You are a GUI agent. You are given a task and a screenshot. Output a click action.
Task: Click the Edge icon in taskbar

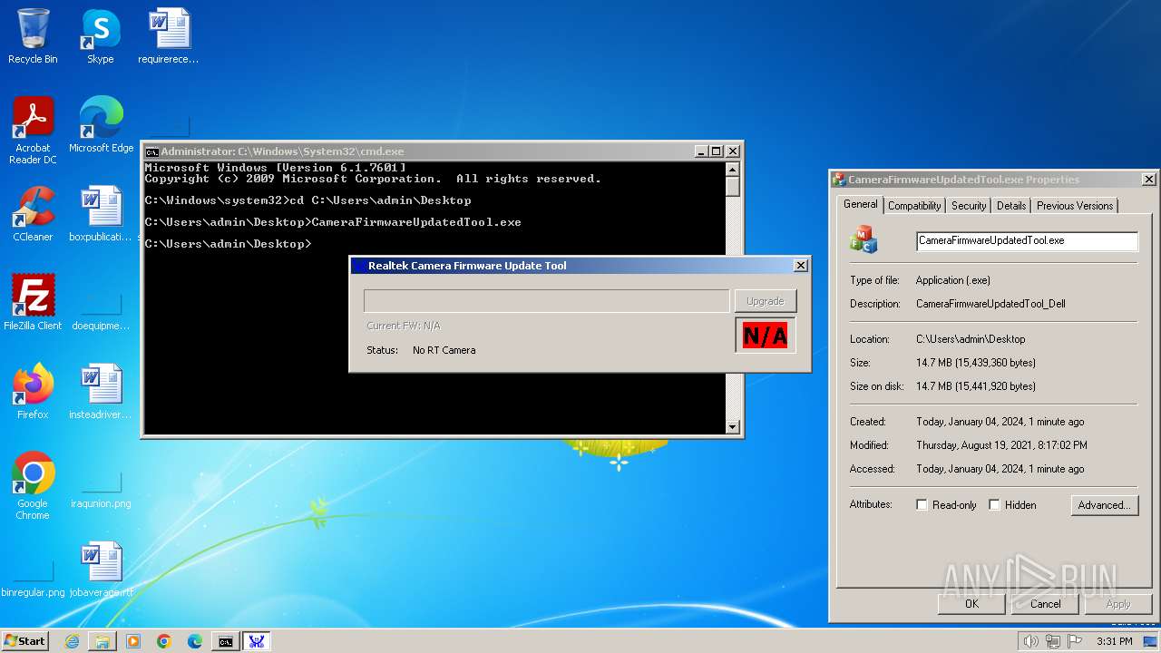(x=195, y=641)
